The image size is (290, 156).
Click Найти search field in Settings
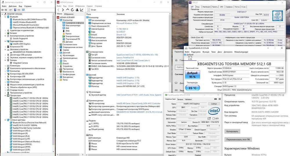click(x=180, y=67)
